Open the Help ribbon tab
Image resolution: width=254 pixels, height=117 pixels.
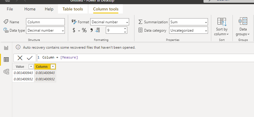pos(49,9)
